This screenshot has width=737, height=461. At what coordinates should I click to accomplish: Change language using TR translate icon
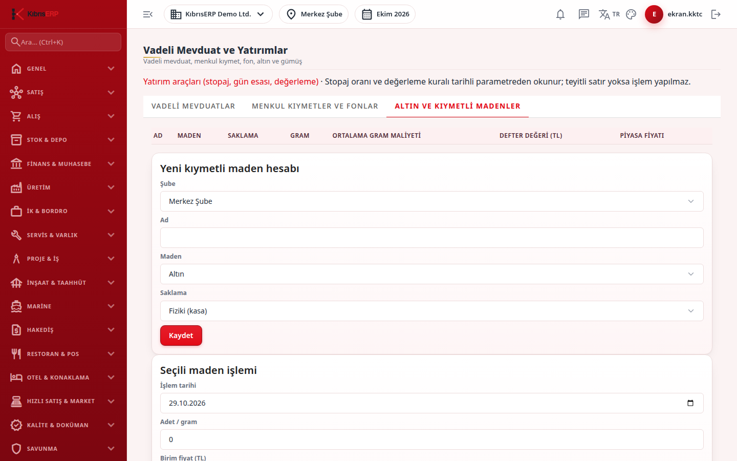[609, 14]
